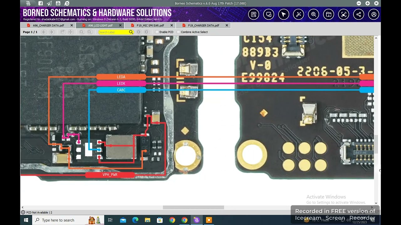The width and height of the screenshot is (401, 225).
Task: Select the A96_LCD LIGHT.pdf tab
Action: click(x=100, y=25)
